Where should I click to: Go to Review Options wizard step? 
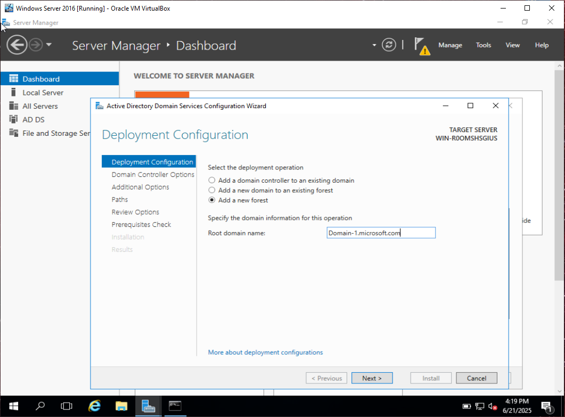pos(135,212)
